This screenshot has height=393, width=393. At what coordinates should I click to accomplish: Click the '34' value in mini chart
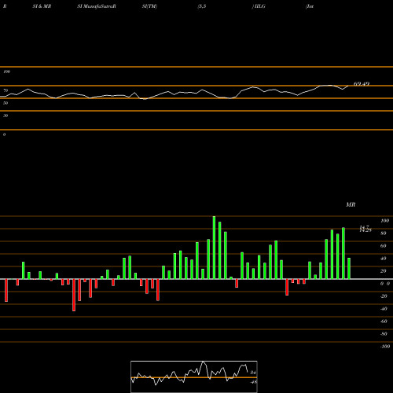pyautogui.click(x=253, y=373)
